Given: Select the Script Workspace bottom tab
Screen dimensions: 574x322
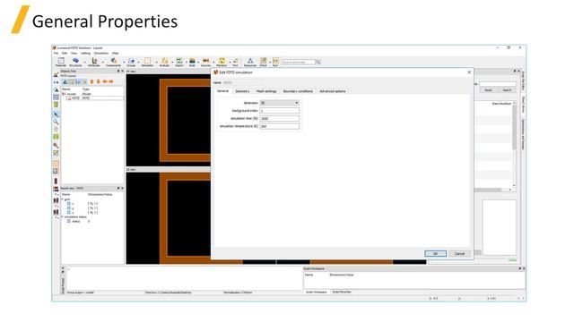Looking at the screenshot, I should [317, 292].
